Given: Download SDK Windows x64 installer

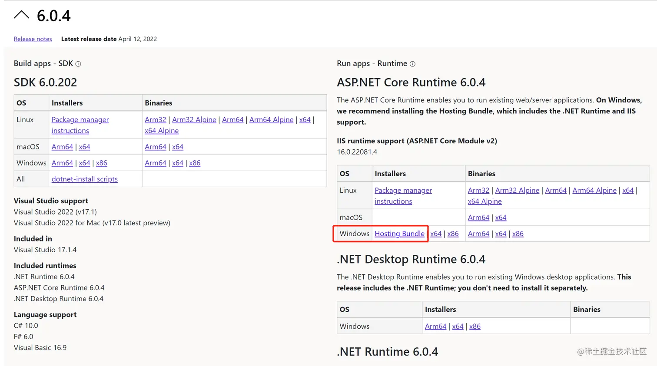Looking at the screenshot, I should pyautogui.click(x=85, y=163).
